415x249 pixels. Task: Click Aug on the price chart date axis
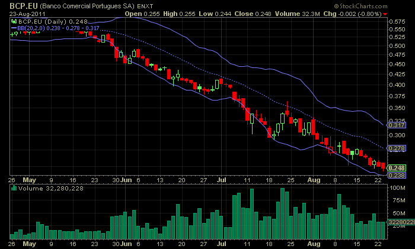tap(314, 180)
